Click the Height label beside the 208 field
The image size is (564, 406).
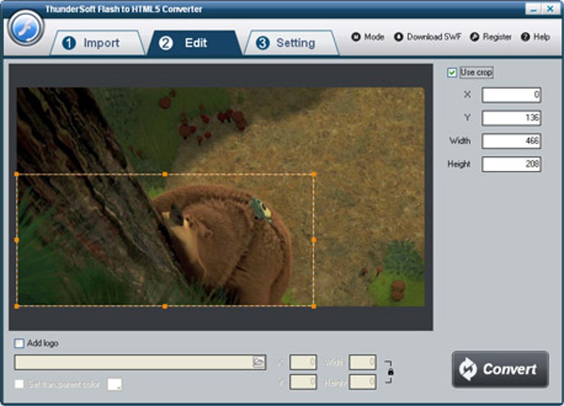pyautogui.click(x=459, y=164)
